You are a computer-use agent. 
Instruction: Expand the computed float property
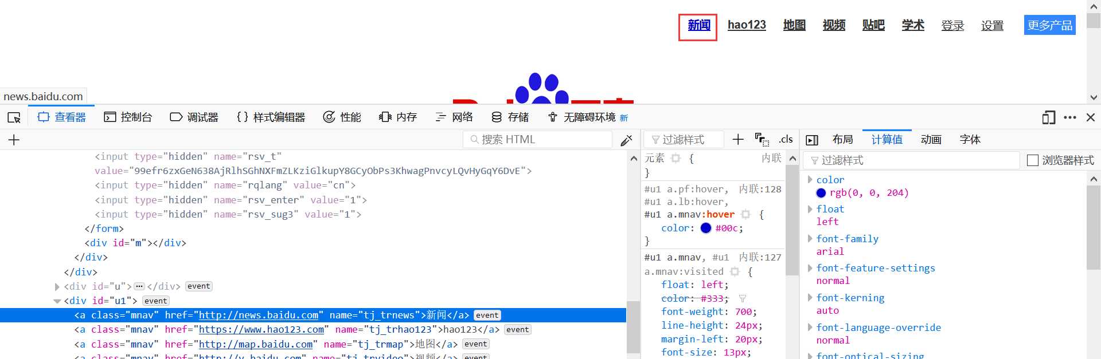point(810,208)
